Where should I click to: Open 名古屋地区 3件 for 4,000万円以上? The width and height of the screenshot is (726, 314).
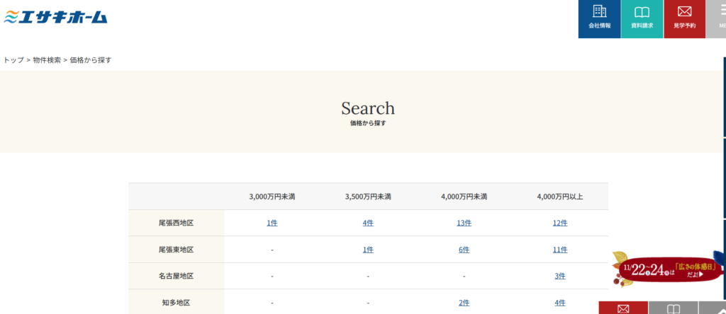tap(560, 277)
